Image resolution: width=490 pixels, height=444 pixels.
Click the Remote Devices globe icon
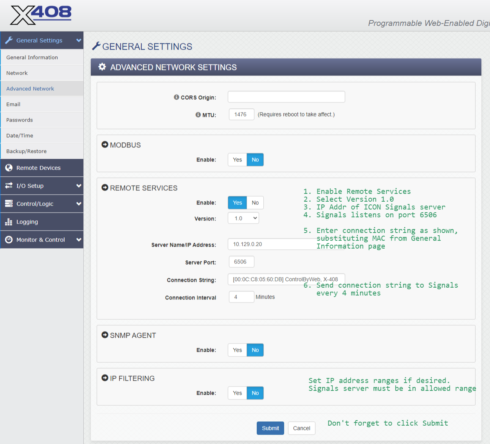(9, 168)
